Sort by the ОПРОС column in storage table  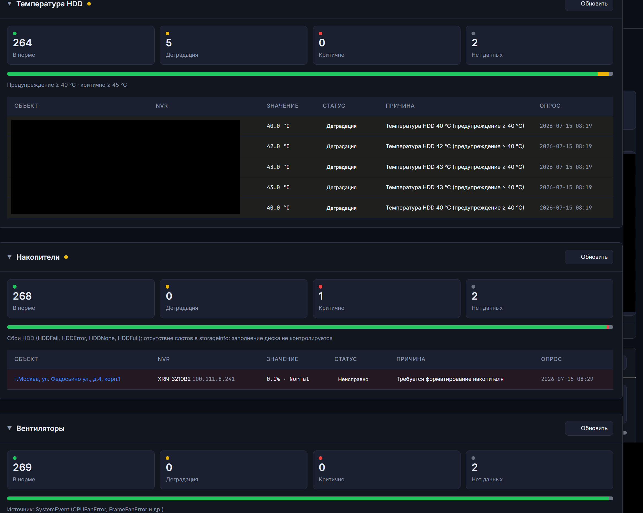point(551,359)
